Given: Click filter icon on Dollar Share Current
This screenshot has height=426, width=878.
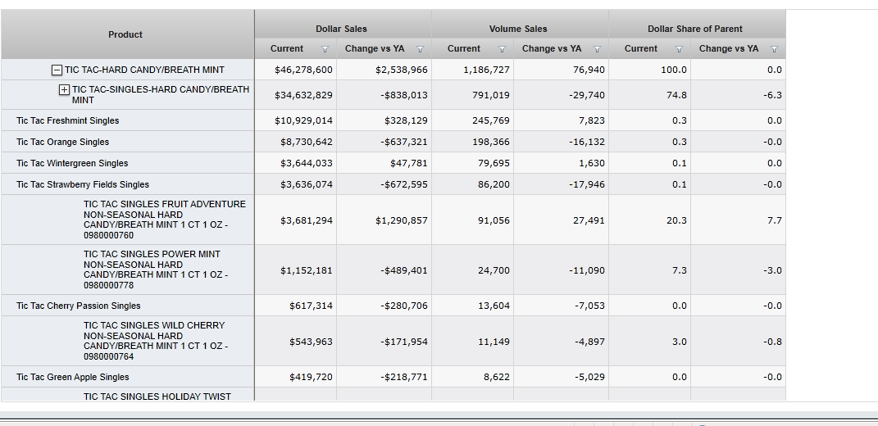Looking at the screenshot, I should click(x=679, y=49).
